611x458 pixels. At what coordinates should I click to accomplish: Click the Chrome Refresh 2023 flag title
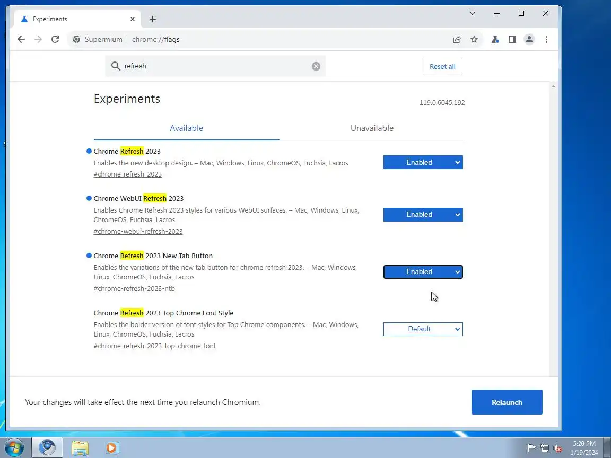pyautogui.click(x=127, y=151)
